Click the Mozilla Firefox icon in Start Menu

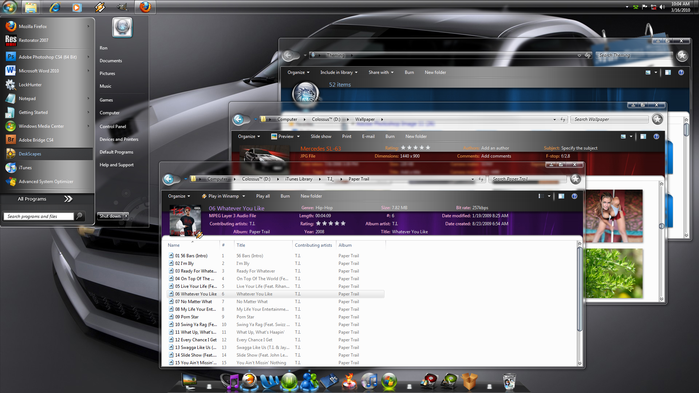pyautogui.click(x=11, y=27)
